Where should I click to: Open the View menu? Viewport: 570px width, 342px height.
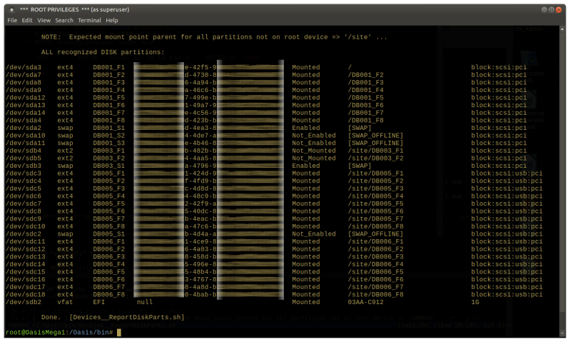(x=44, y=21)
